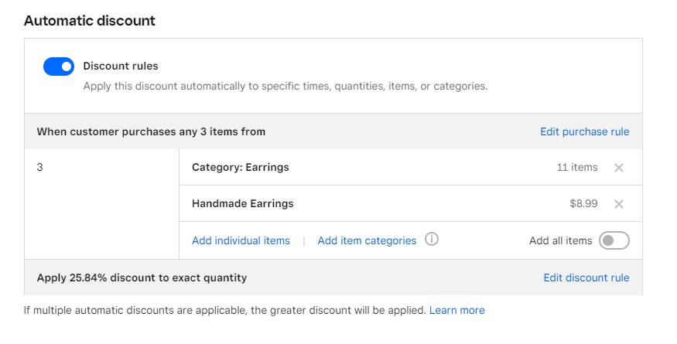Click Add item categories

tap(367, 240)
